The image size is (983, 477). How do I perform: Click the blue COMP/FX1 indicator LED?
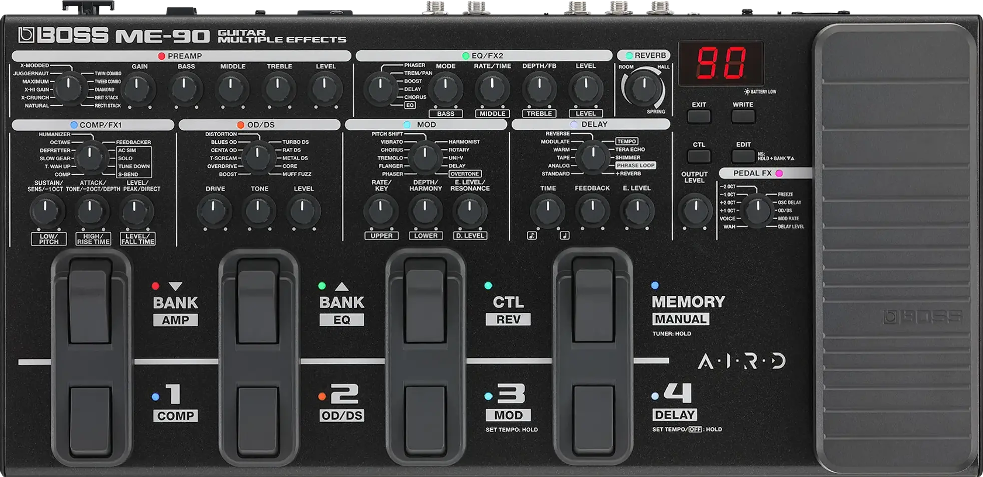(74, 125)
